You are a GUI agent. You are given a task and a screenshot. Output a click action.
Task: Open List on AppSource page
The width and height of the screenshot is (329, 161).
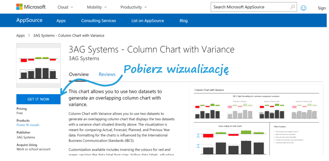click(x=147, y=21)
